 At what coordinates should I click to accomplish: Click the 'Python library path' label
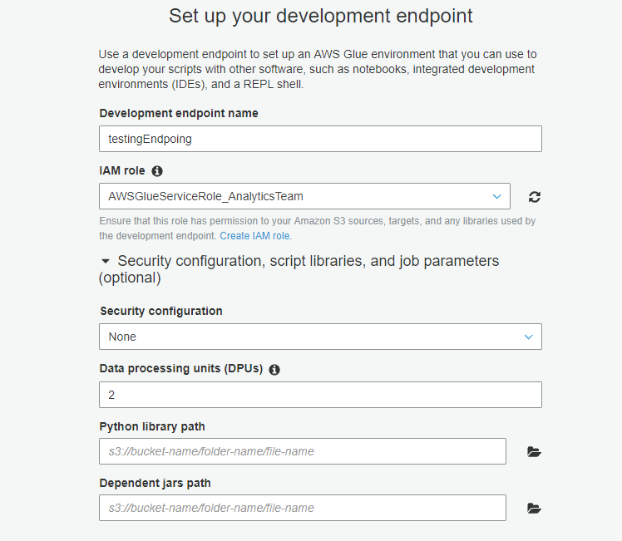152,426
